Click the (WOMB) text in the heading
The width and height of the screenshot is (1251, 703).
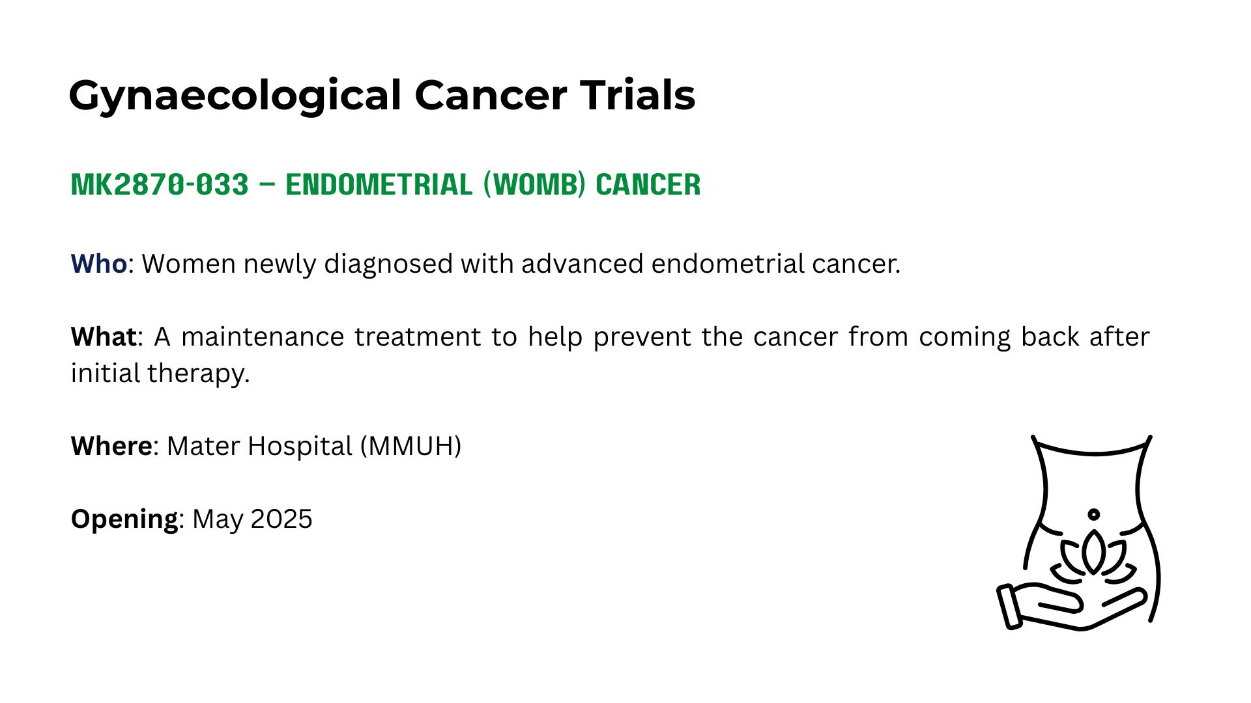tap(534, 185)
